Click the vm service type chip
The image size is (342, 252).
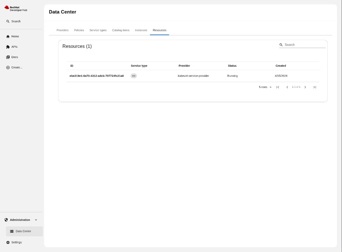(134, 76)
